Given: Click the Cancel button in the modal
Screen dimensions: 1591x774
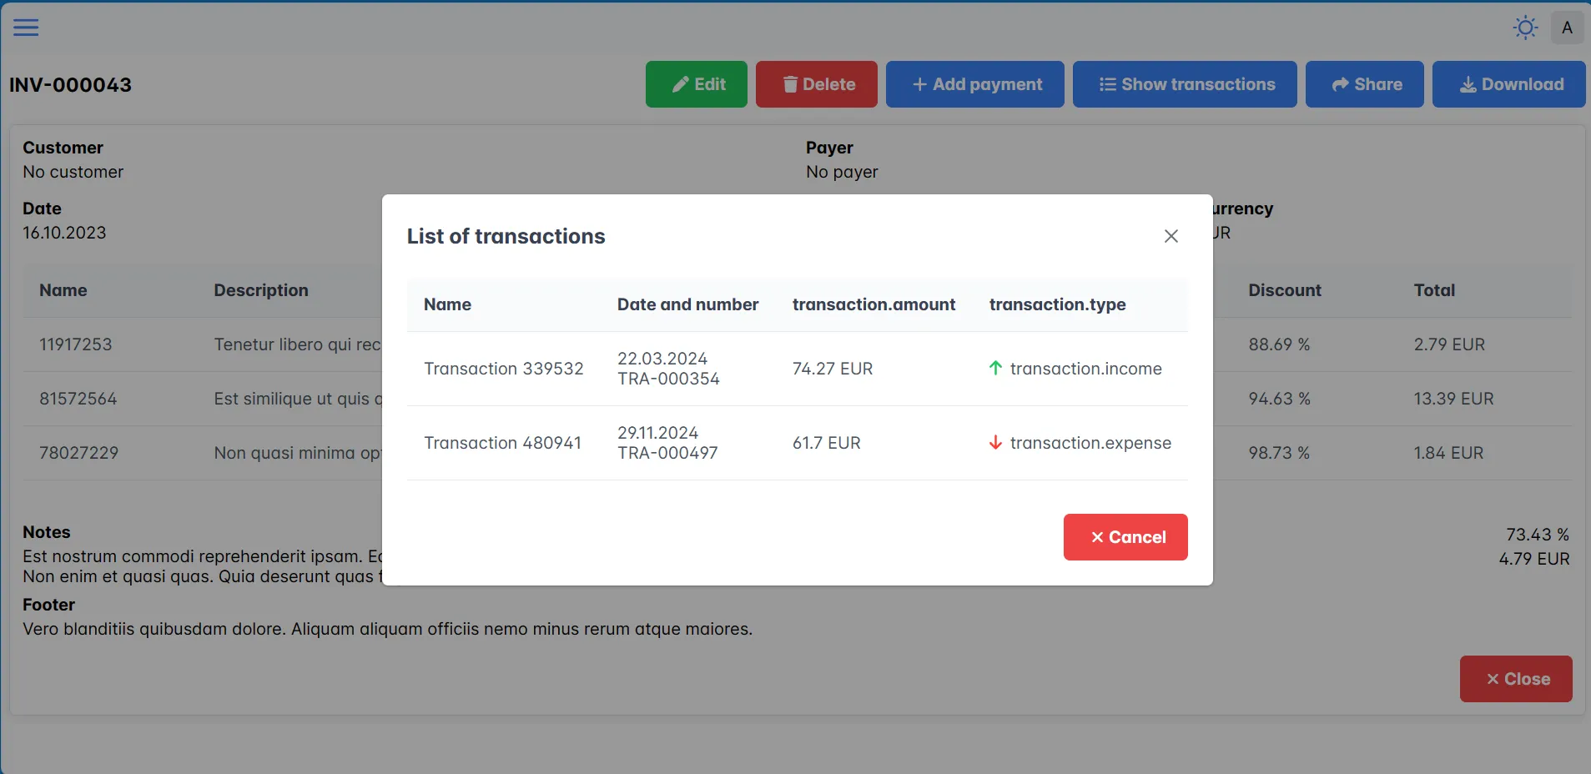Looking at the screenshot, I should click(1124, 537).
